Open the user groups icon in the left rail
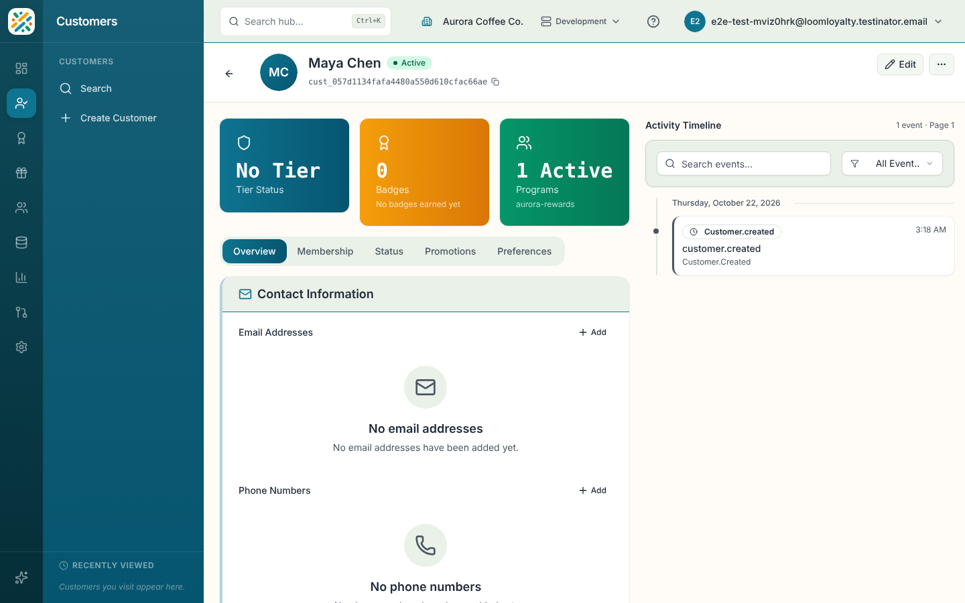The image size is (965, 603). coord(21,208)
